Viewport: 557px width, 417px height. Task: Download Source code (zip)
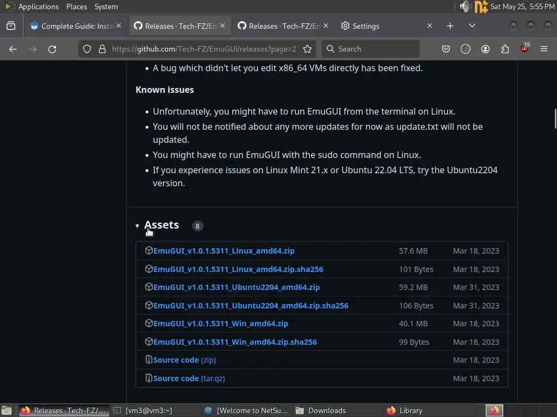click(184, 360)
